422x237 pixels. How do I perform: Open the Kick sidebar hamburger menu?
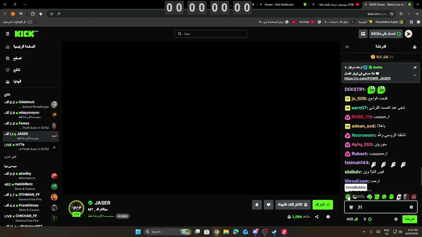tap(8, 34)
